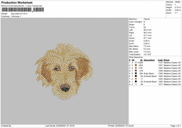Click the N# column header
Screen dimensions: 182x128
click(x=133, y=60)
